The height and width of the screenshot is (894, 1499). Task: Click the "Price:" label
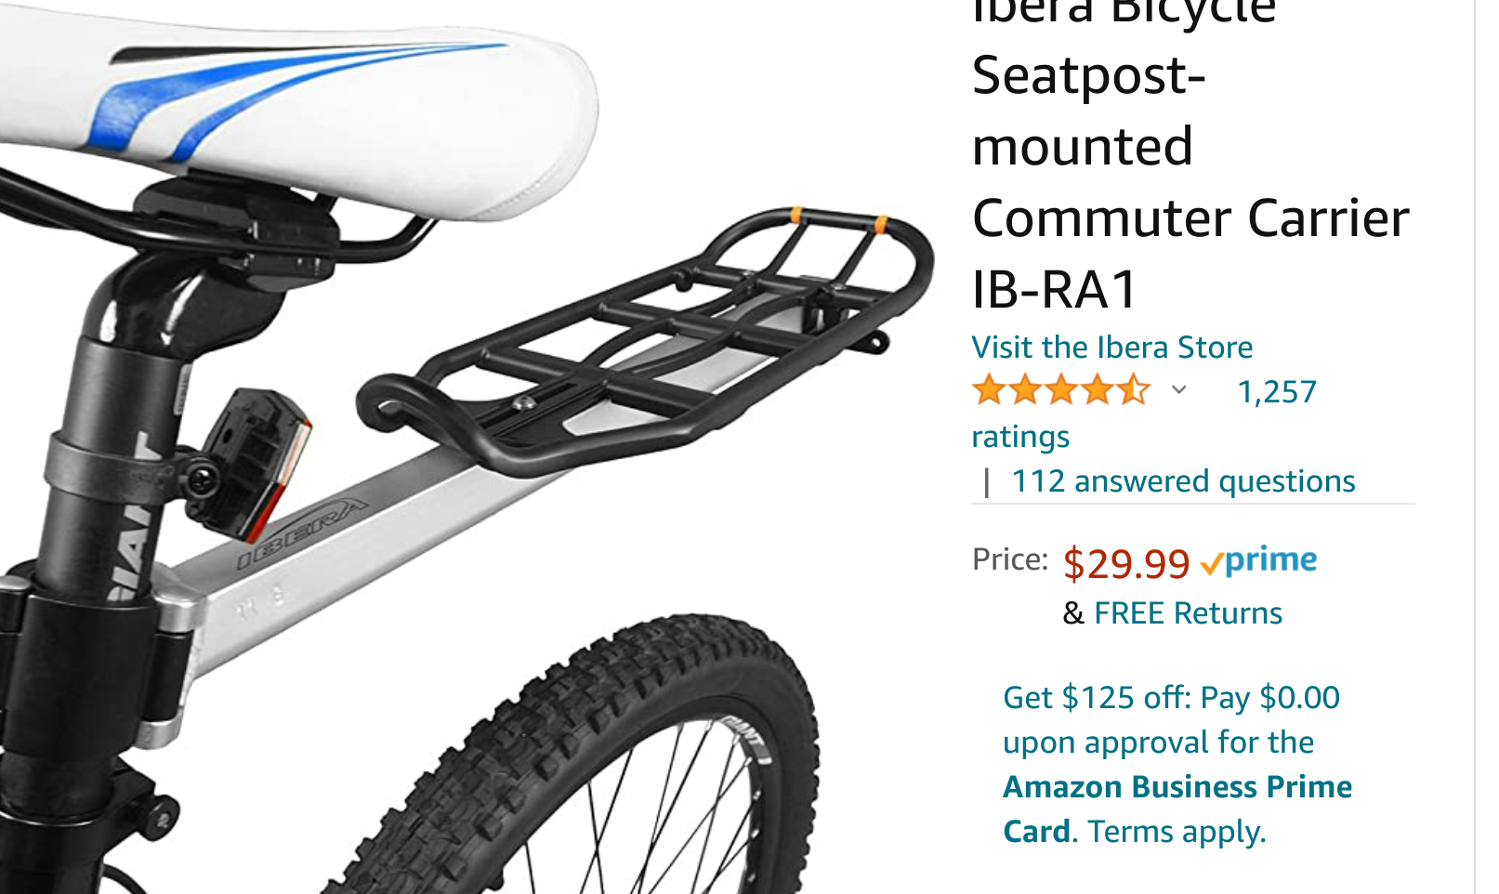coord(1009,559)
